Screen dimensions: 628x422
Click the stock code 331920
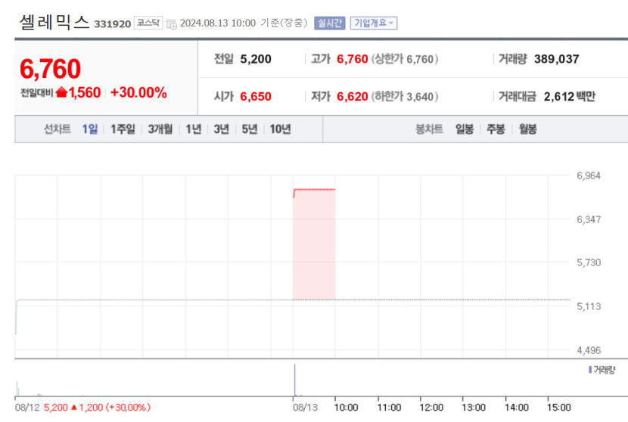(x=113, y=24)
